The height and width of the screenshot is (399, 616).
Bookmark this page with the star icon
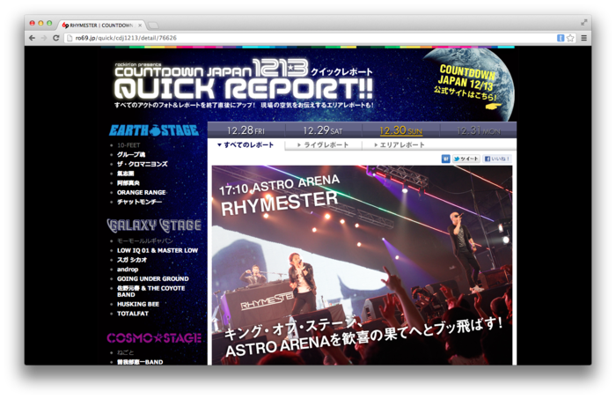(x=570, y=38)
